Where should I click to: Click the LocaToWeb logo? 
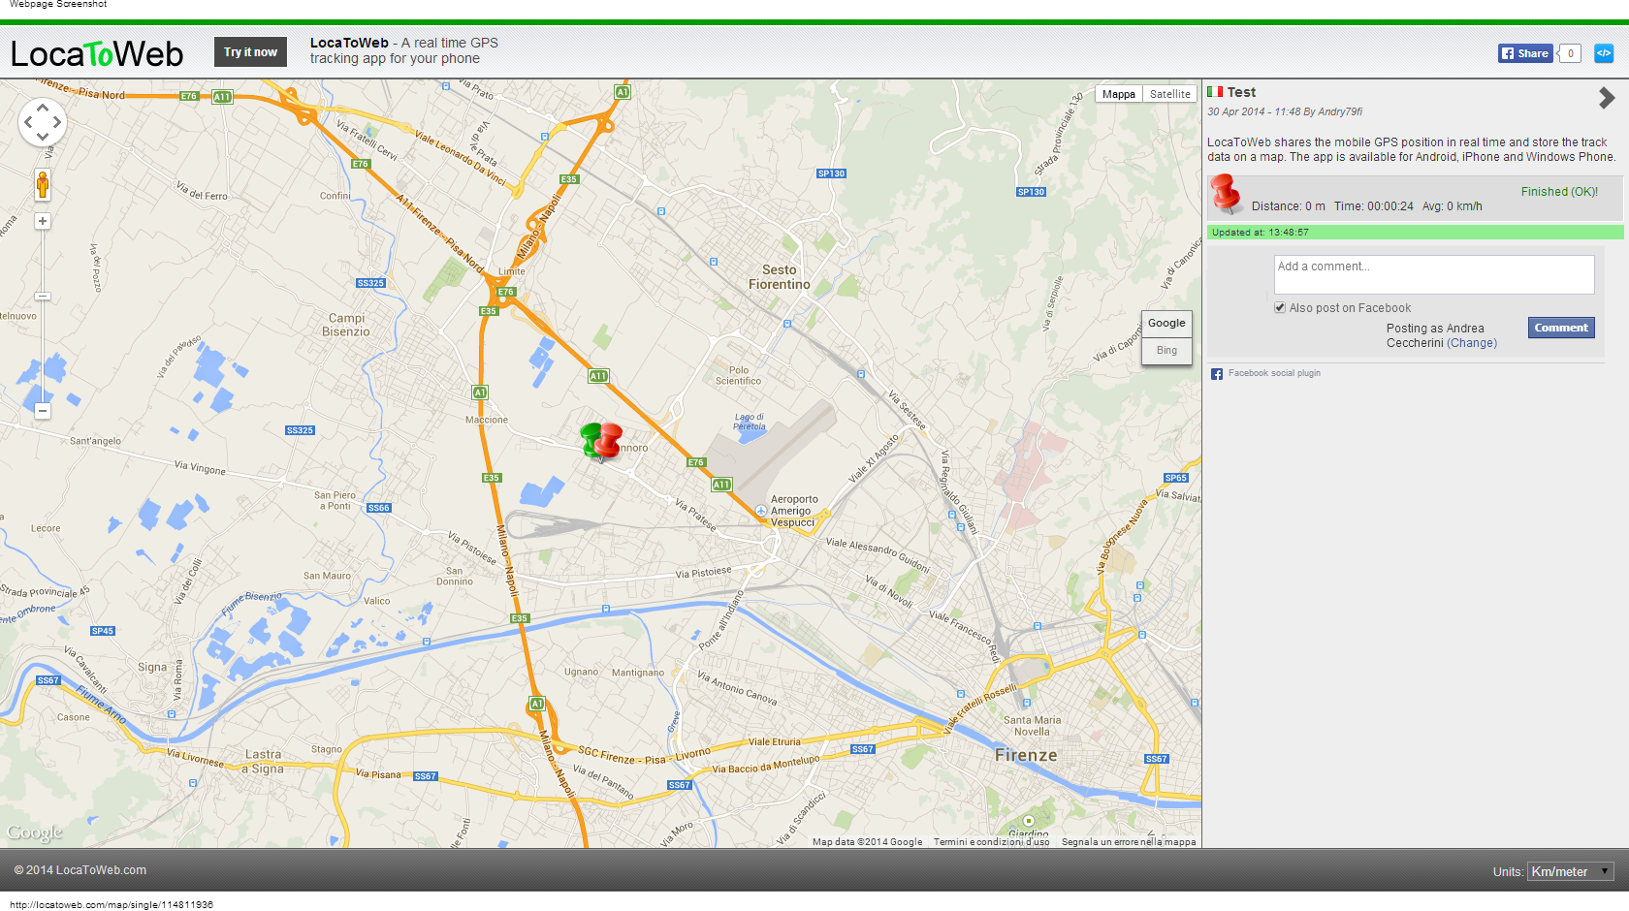[x=97, y=54]
